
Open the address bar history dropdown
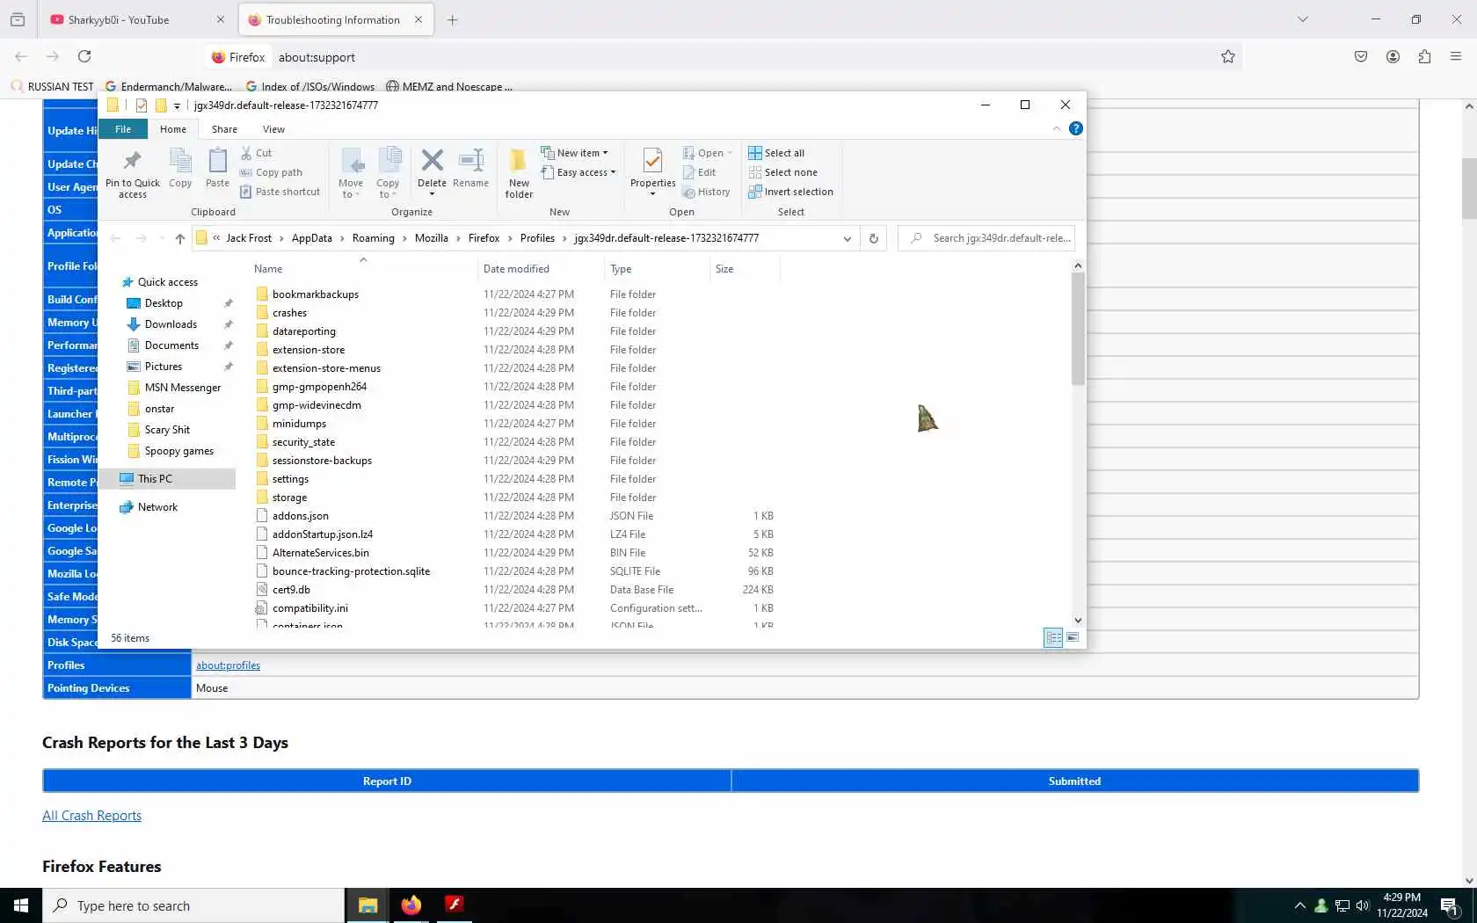(x=847, y=238)
